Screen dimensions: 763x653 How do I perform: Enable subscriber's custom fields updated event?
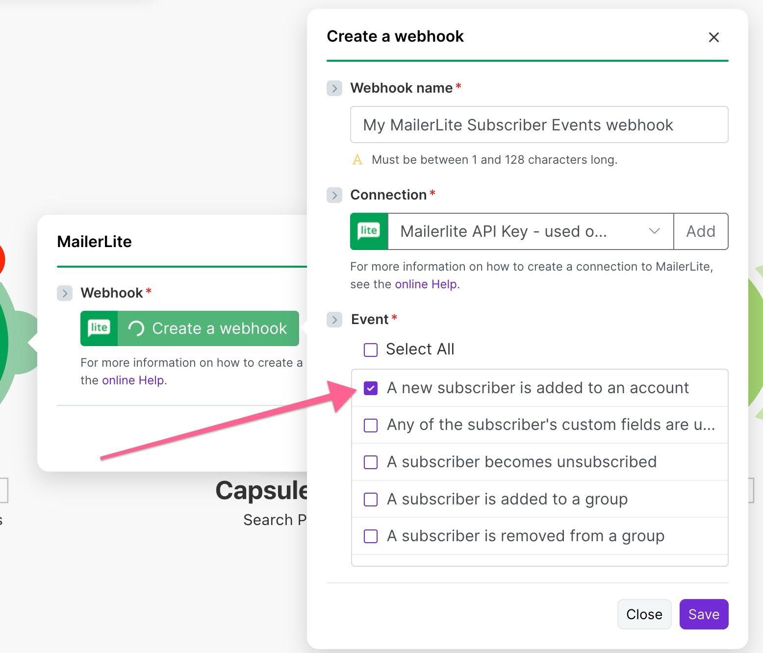pyautogui.click(x=371, y=425)
